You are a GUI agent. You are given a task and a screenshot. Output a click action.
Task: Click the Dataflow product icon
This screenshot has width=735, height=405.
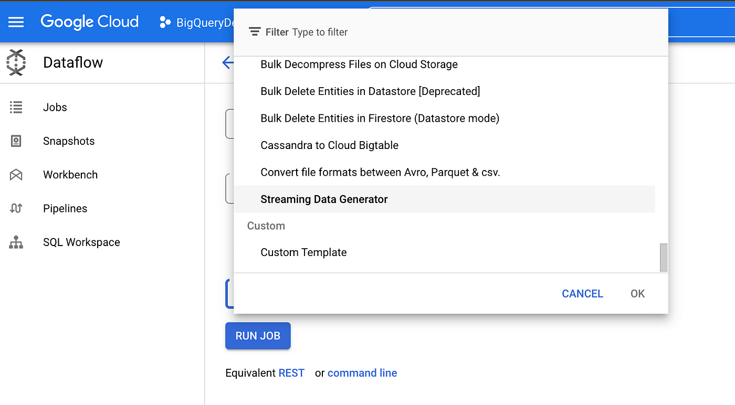(16, 62)
